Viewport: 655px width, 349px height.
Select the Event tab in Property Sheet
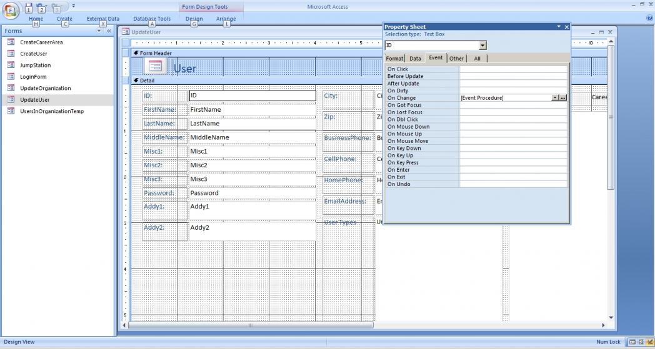click(x=436, y=58)
